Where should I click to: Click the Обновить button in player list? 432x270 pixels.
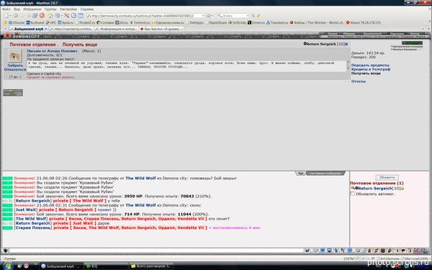(387, 177)
